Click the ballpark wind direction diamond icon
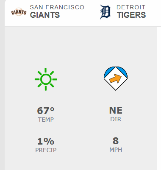Viewport: 161px width, 170px height. (x=116, y=78)
